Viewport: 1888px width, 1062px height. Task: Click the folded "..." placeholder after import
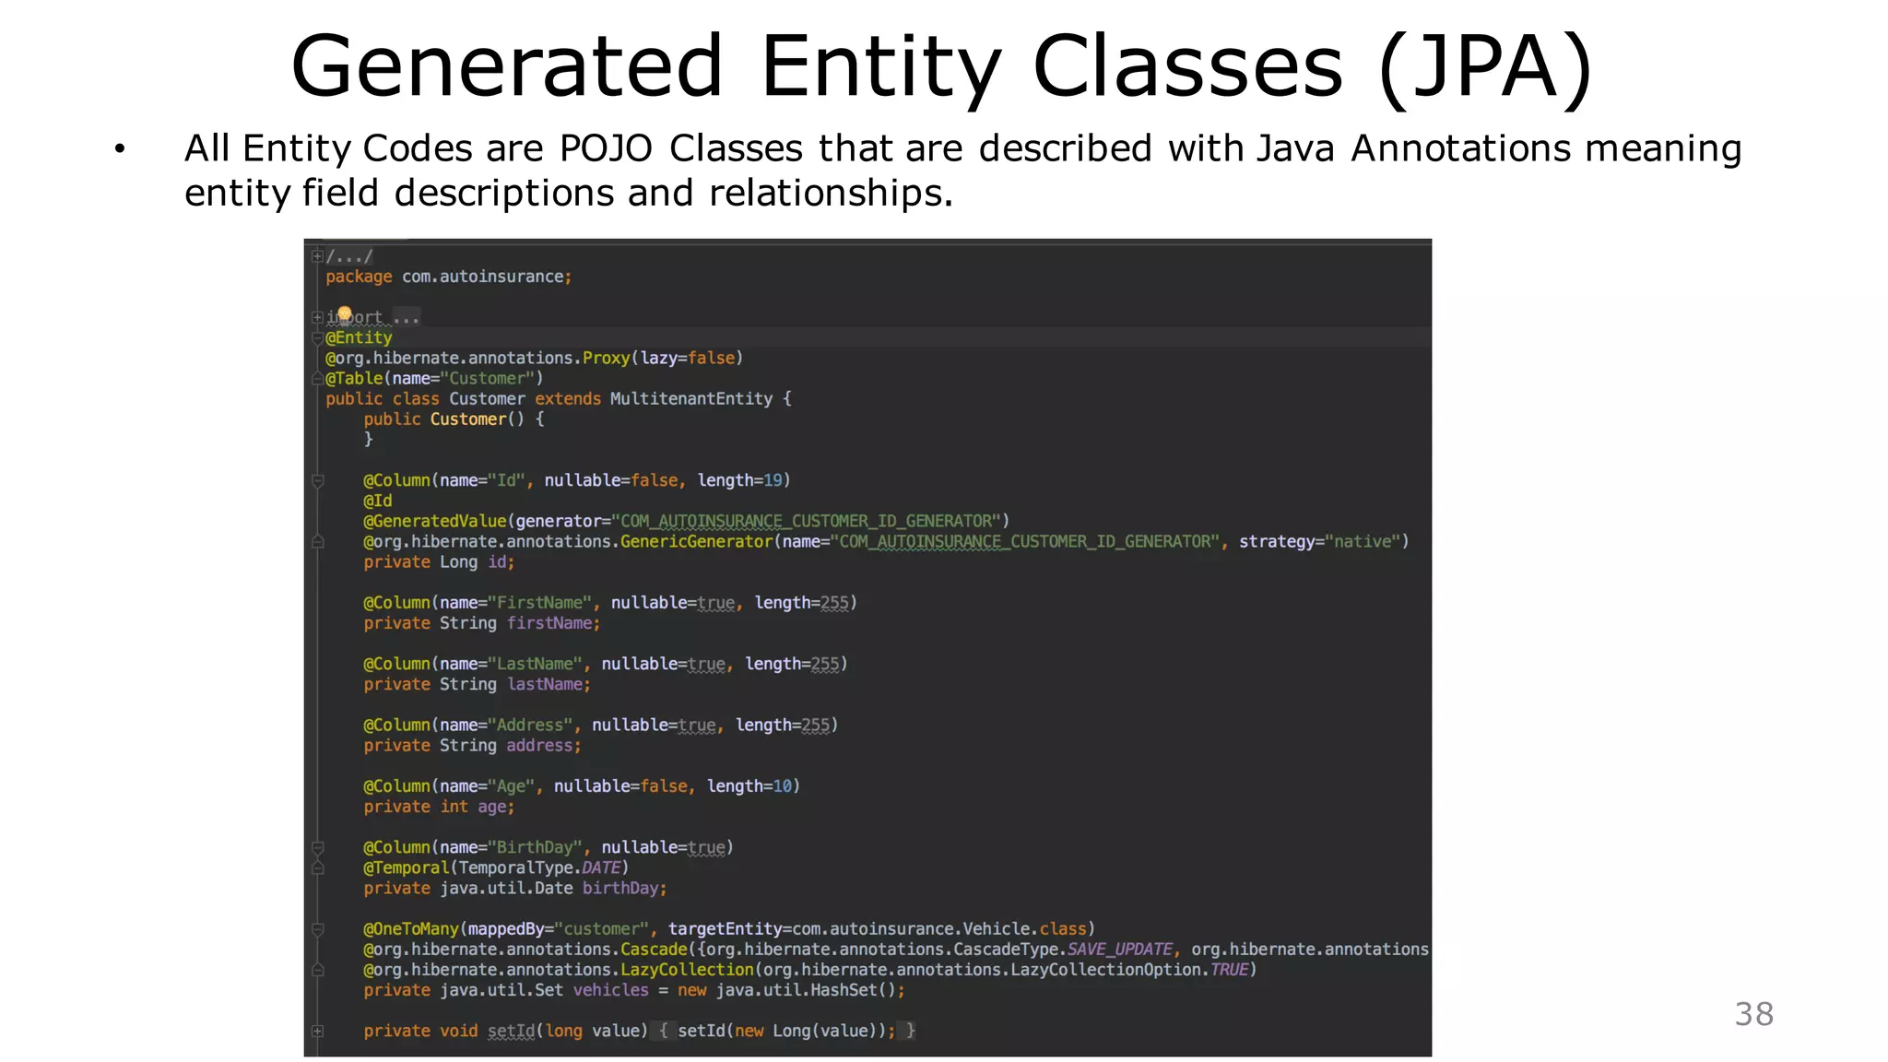pyautogui.click(x=406, y=318)
